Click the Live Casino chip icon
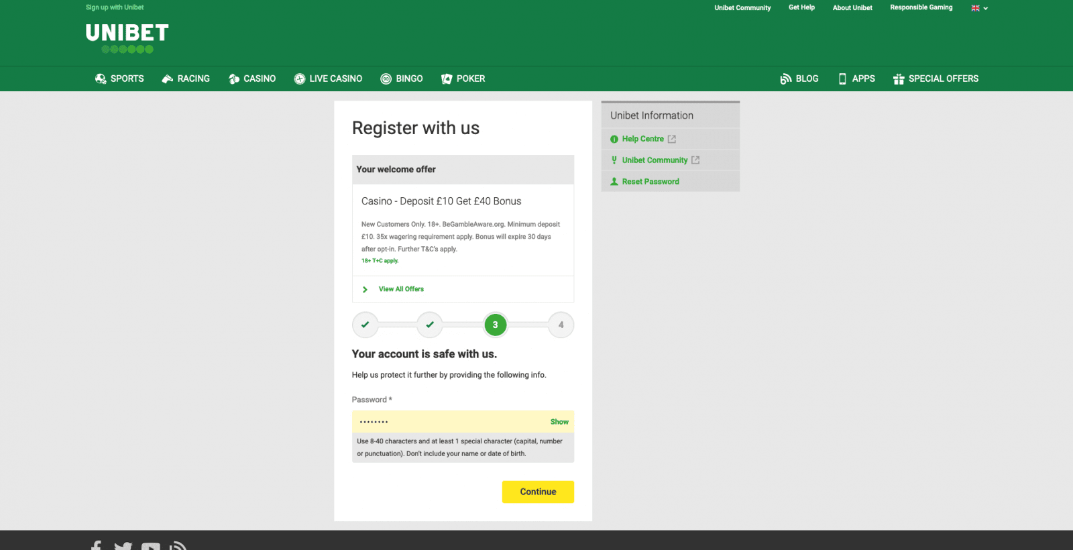 pos(300,79)
